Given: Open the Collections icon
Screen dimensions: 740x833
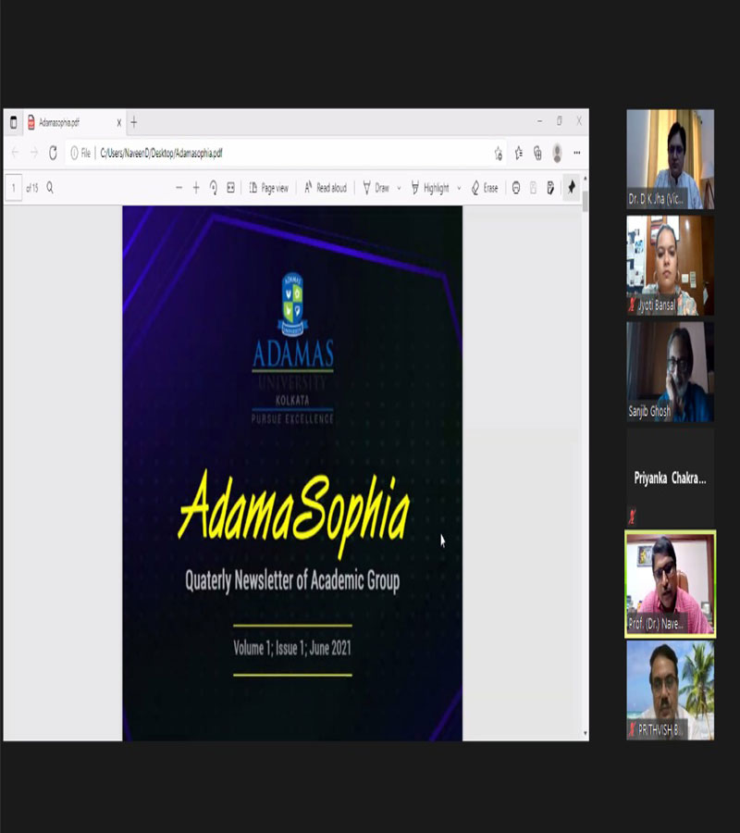Looking at the screenshot, I should 537,154.
